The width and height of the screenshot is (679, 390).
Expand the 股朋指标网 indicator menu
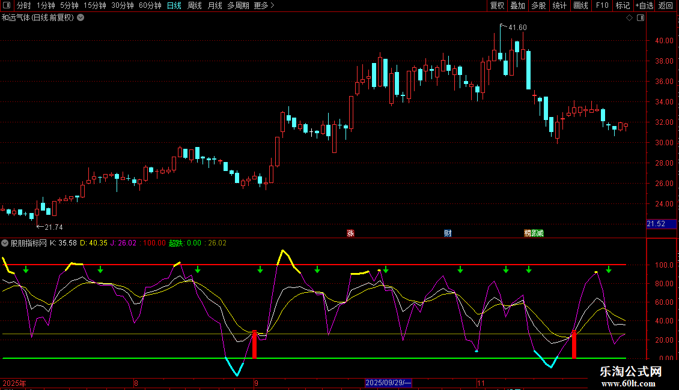[5, 243]
